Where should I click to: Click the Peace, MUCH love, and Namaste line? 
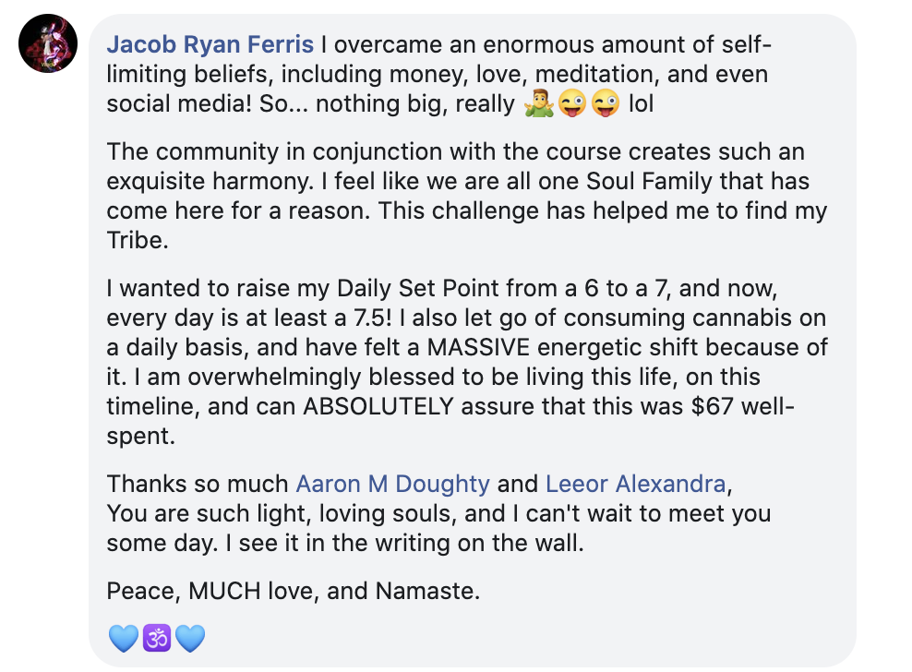click(x=294, y=591)
